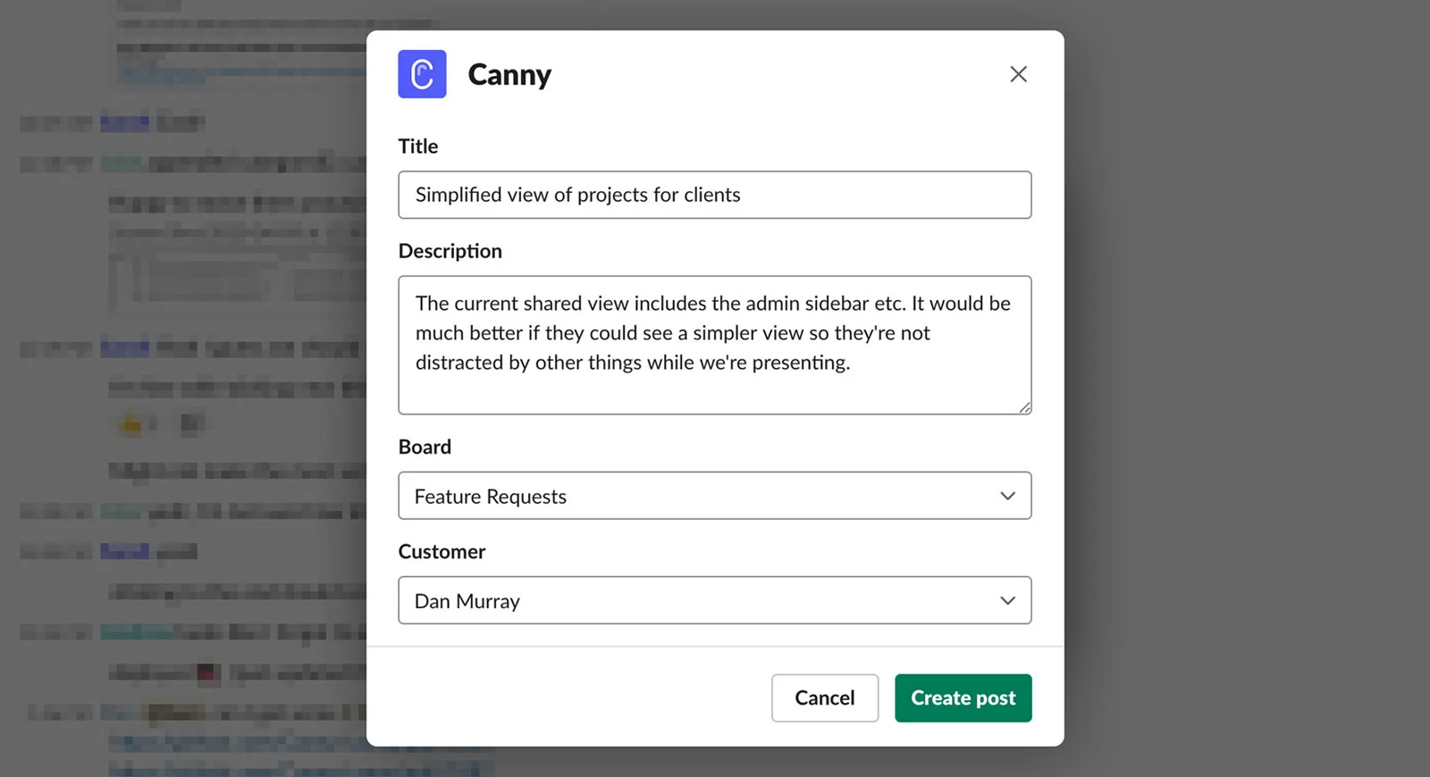
Task: Click the Title field label
Action: pyautogui.click(x=418, y=146)
